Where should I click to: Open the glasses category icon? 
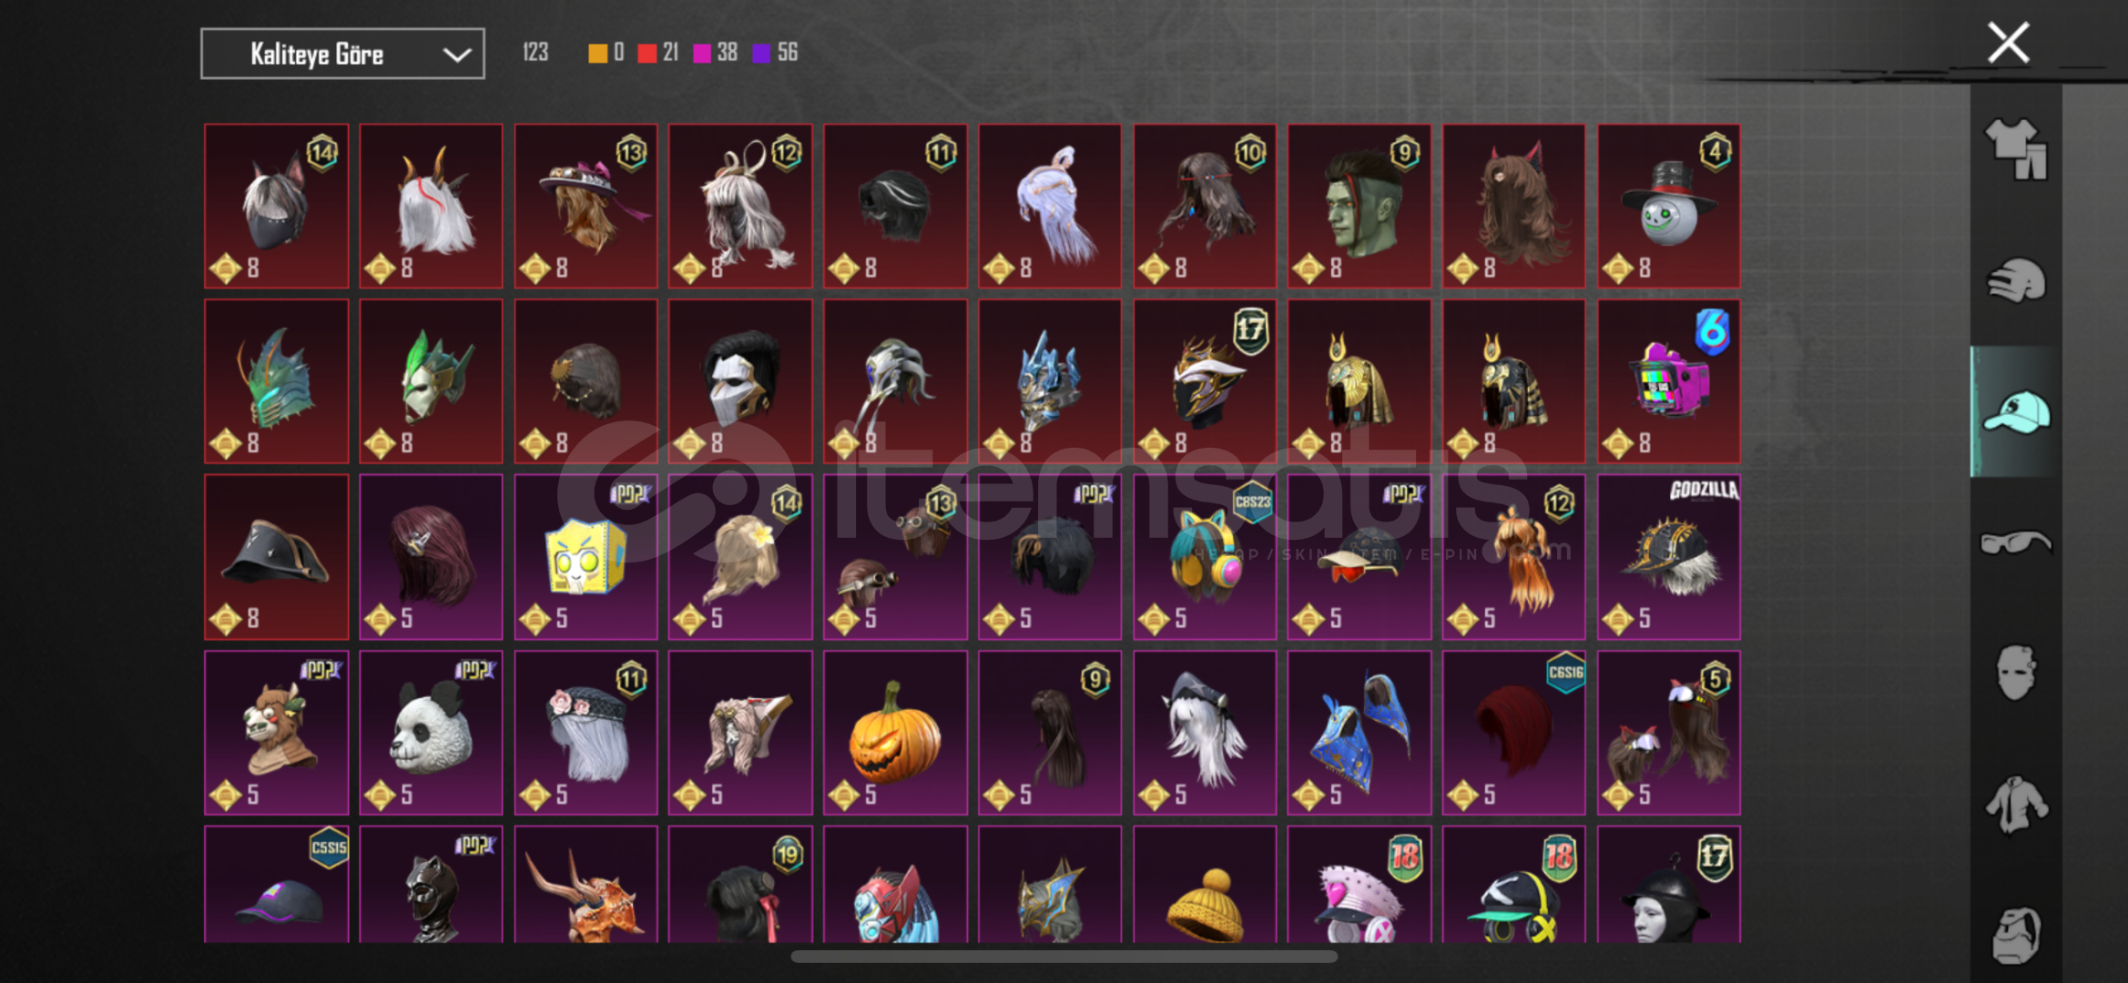click(x=2016, y=542)
